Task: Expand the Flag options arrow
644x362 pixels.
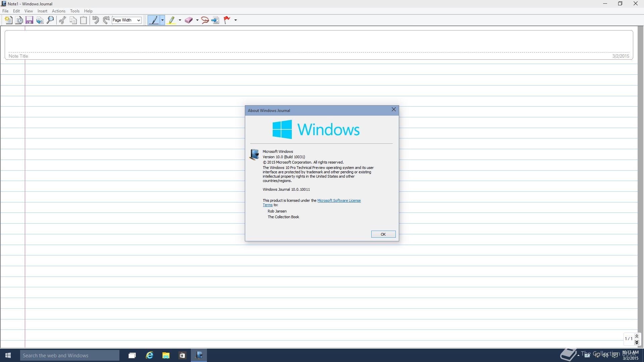Action: coord(235,20)
